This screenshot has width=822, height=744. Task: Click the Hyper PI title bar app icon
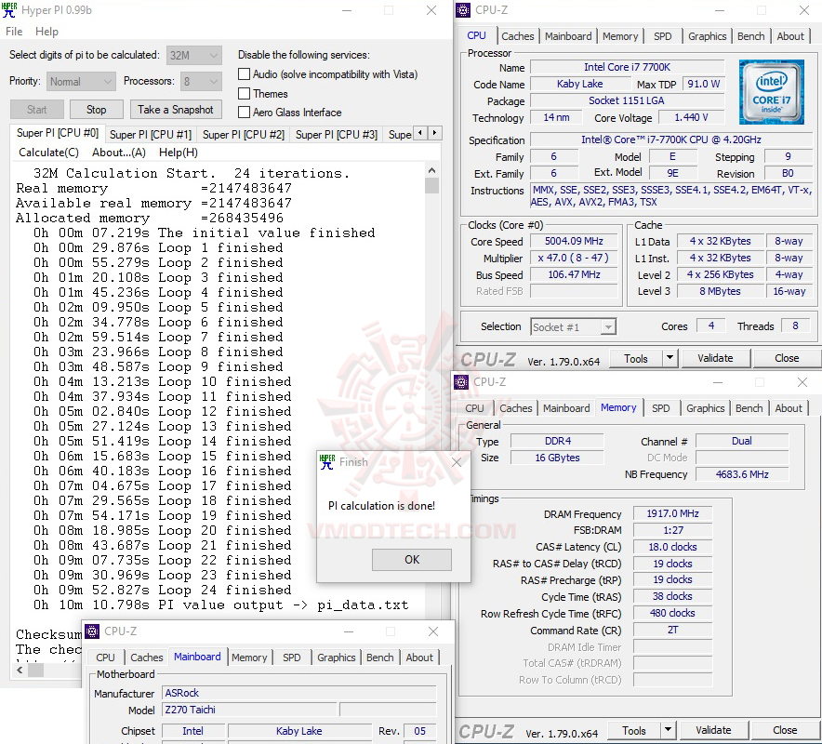coord(9,10)
